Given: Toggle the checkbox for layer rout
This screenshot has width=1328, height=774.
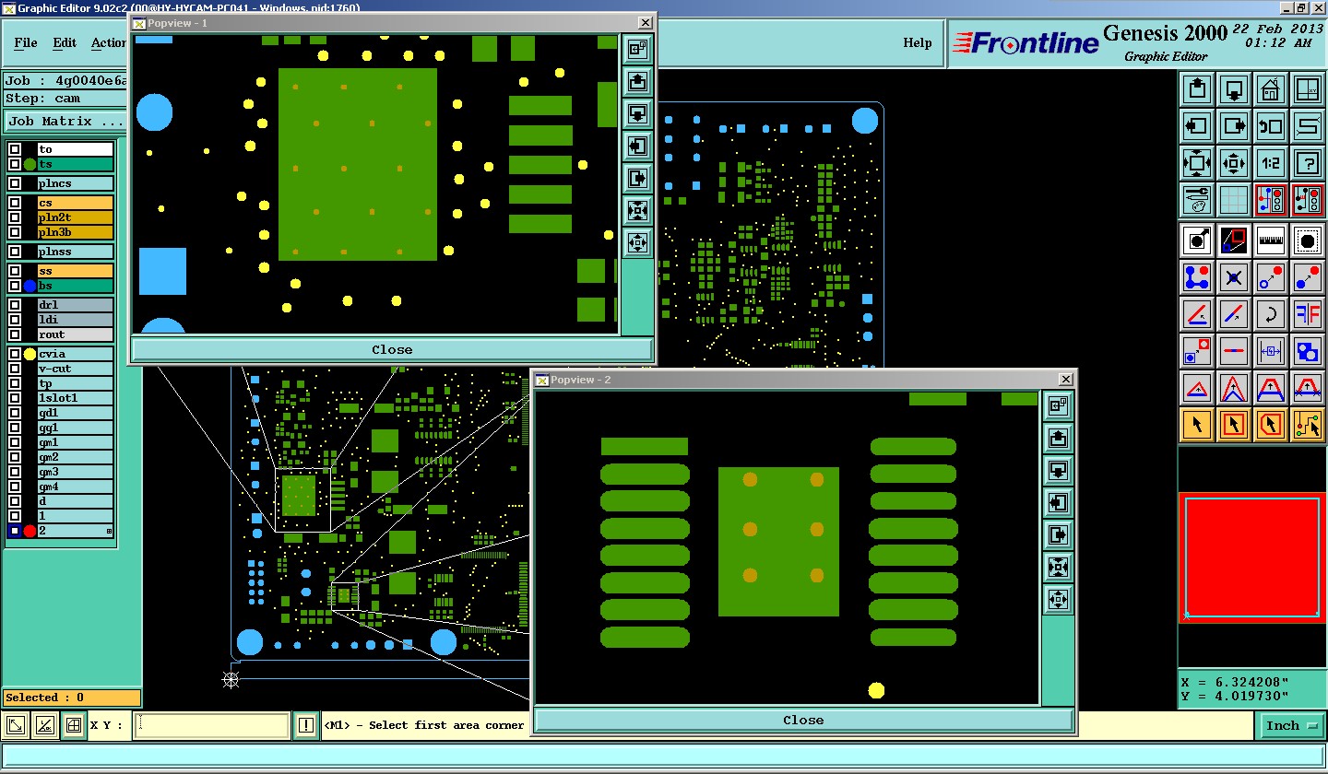Looking at the screenshot, I should pos(15,334).
